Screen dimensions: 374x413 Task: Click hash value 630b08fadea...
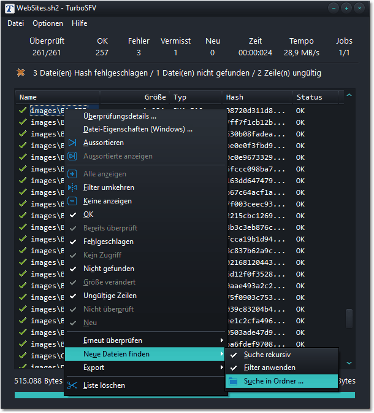pyautogui.click(x=256, y=134)
